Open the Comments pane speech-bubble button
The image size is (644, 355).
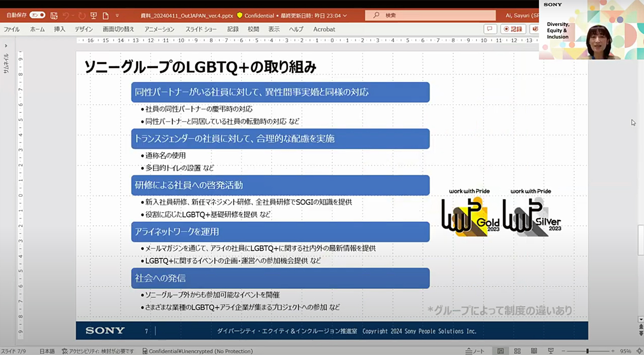[490, 29]
